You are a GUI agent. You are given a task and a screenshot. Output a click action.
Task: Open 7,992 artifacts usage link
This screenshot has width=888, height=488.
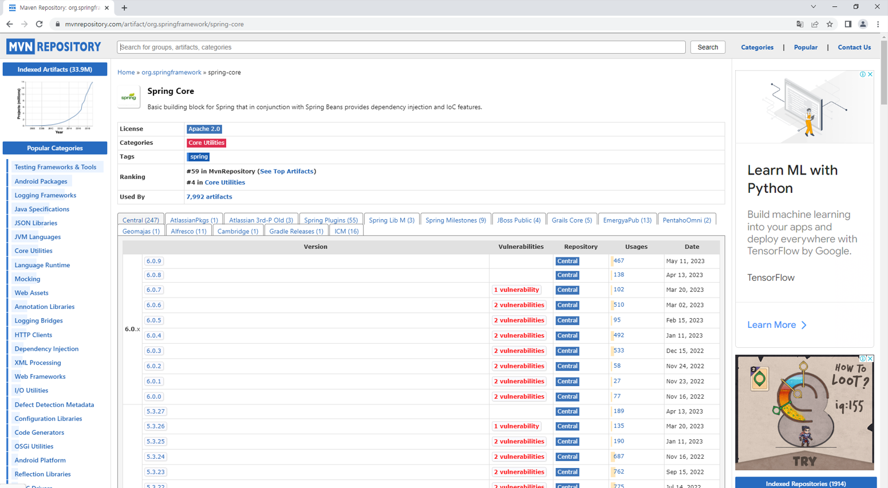point(209,197)
